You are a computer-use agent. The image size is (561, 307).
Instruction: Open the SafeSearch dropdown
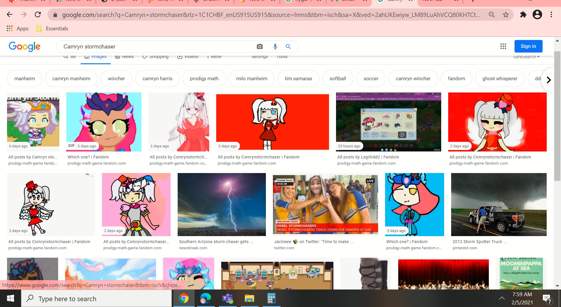526,57
